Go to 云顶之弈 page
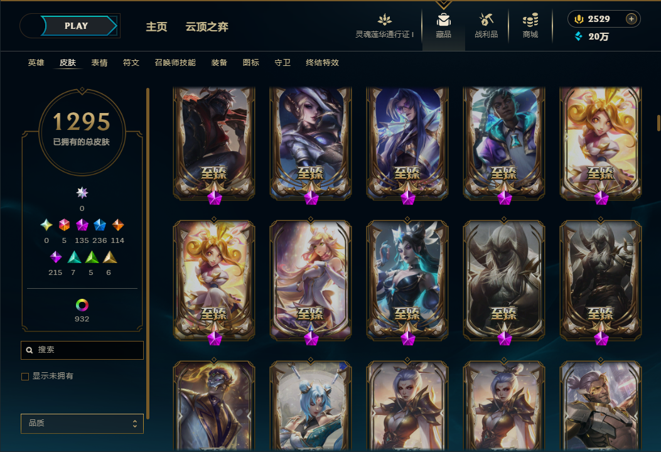The height and width of the screenshot is (452, 661). pos(207,27)
